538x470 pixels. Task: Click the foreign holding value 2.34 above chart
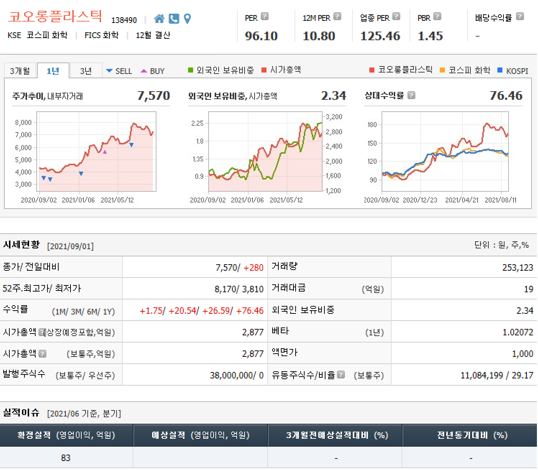coord(334,96)
